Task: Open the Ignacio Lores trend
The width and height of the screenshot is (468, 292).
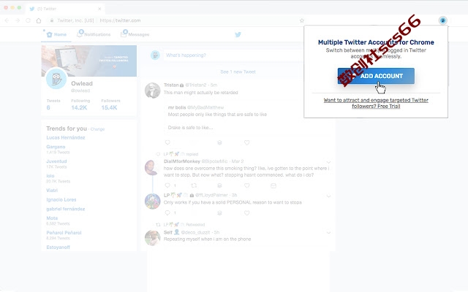Action: tap(61, 199)
